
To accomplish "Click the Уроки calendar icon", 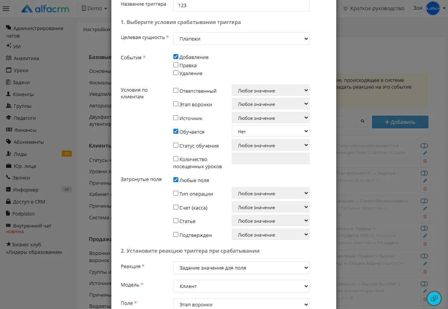I will (x=9, y=70).
